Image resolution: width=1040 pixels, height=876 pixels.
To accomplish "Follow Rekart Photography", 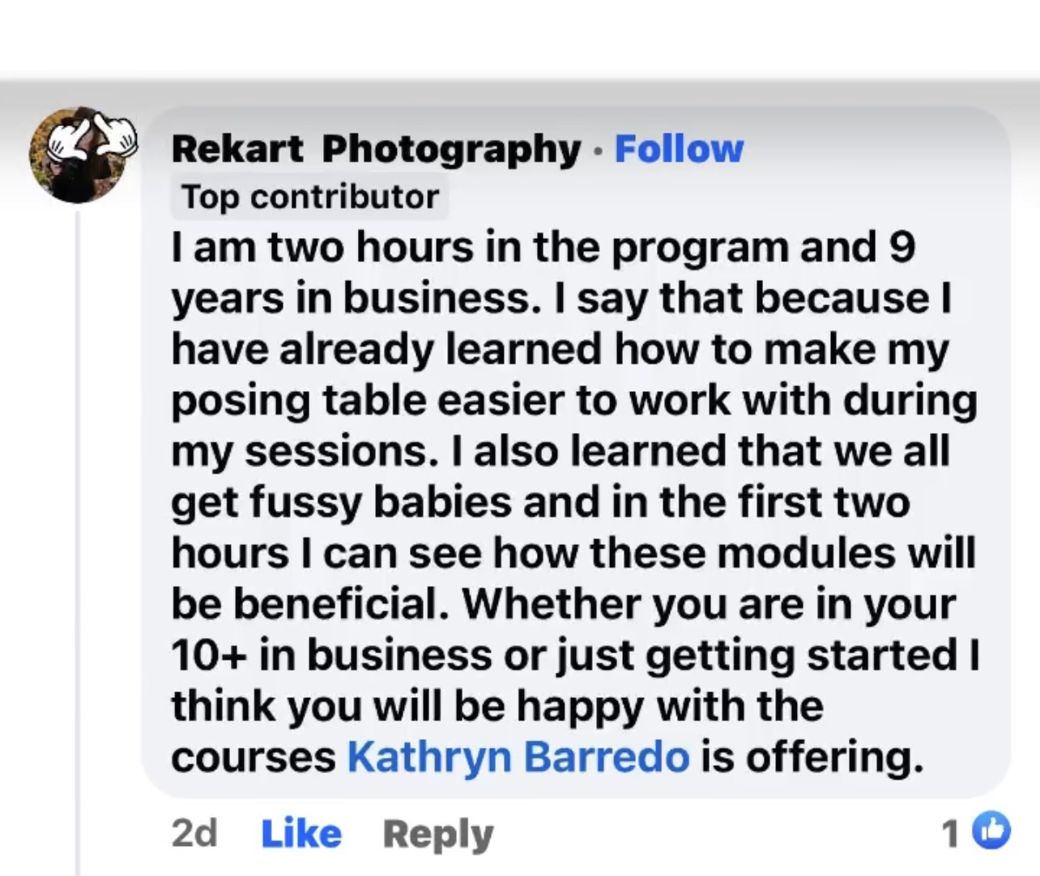I will [x=679, y=149].
